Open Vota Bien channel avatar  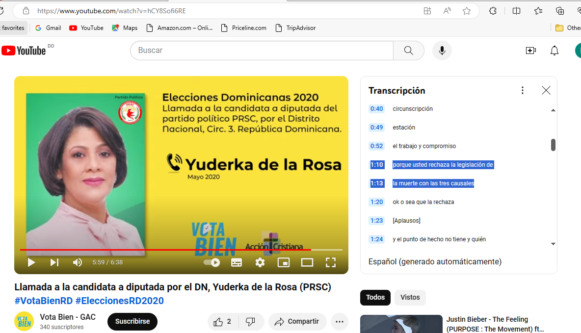pos(24,321)
